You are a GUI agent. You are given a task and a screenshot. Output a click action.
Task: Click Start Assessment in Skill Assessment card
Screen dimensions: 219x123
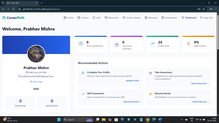(x=132, y=102)
